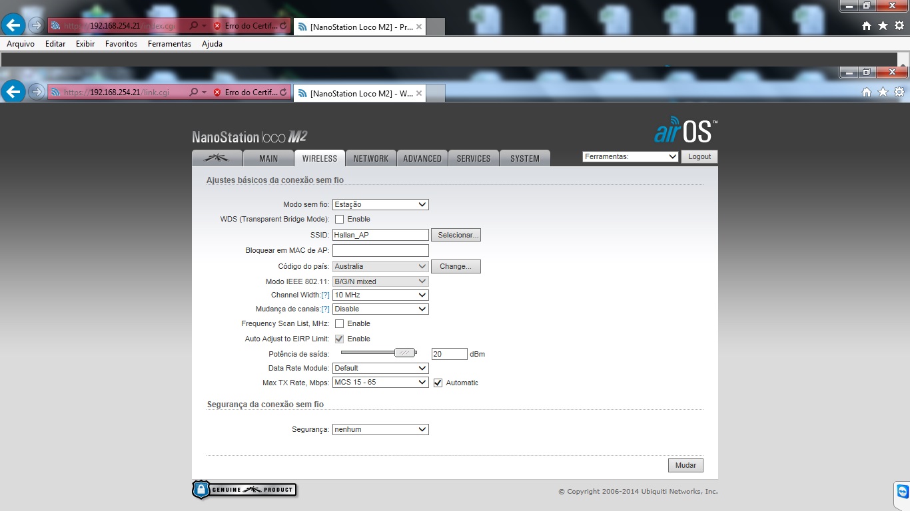Open the [?] help link for Mudança de canais
Screen dimensions: 910x511
pos(325,309)
